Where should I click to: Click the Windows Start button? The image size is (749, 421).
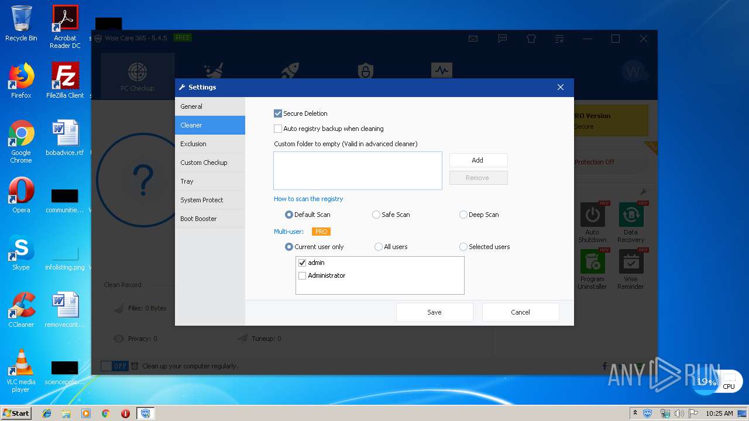click(x=16, y=413)
